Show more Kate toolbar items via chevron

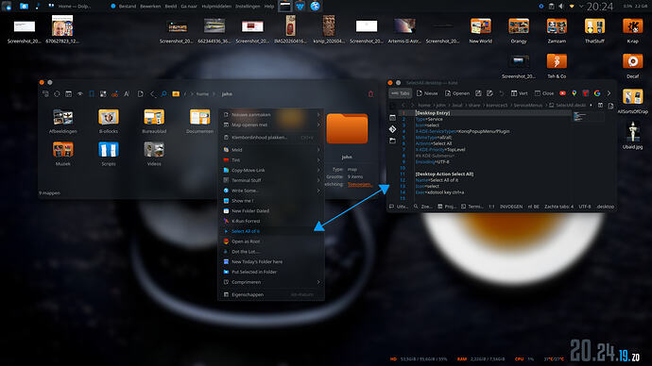point(609,93)
